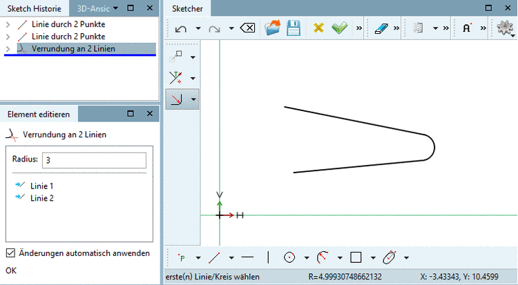The image size is (518, 285).
Task: Maximize the Element editieren panel
Action: (131, 114)
